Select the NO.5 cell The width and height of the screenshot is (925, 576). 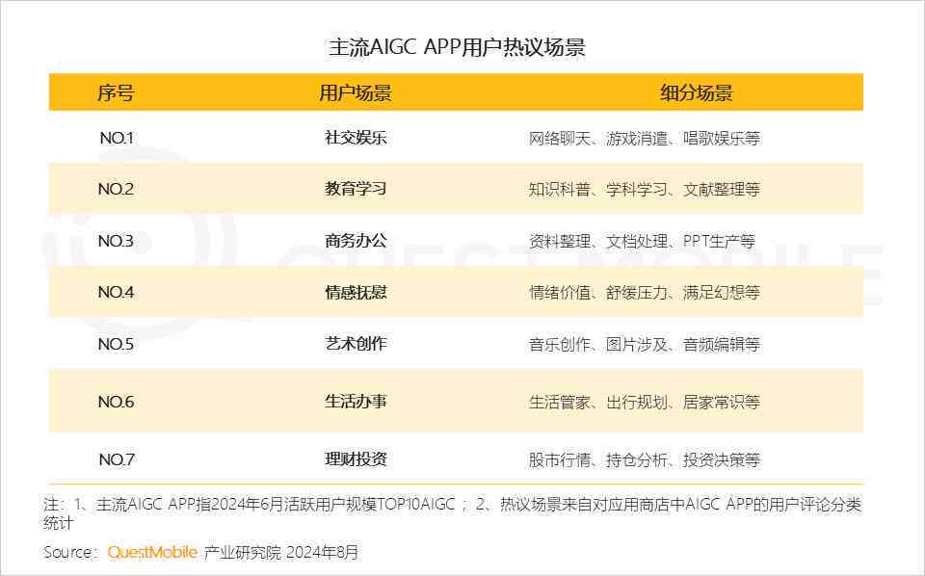116,344
